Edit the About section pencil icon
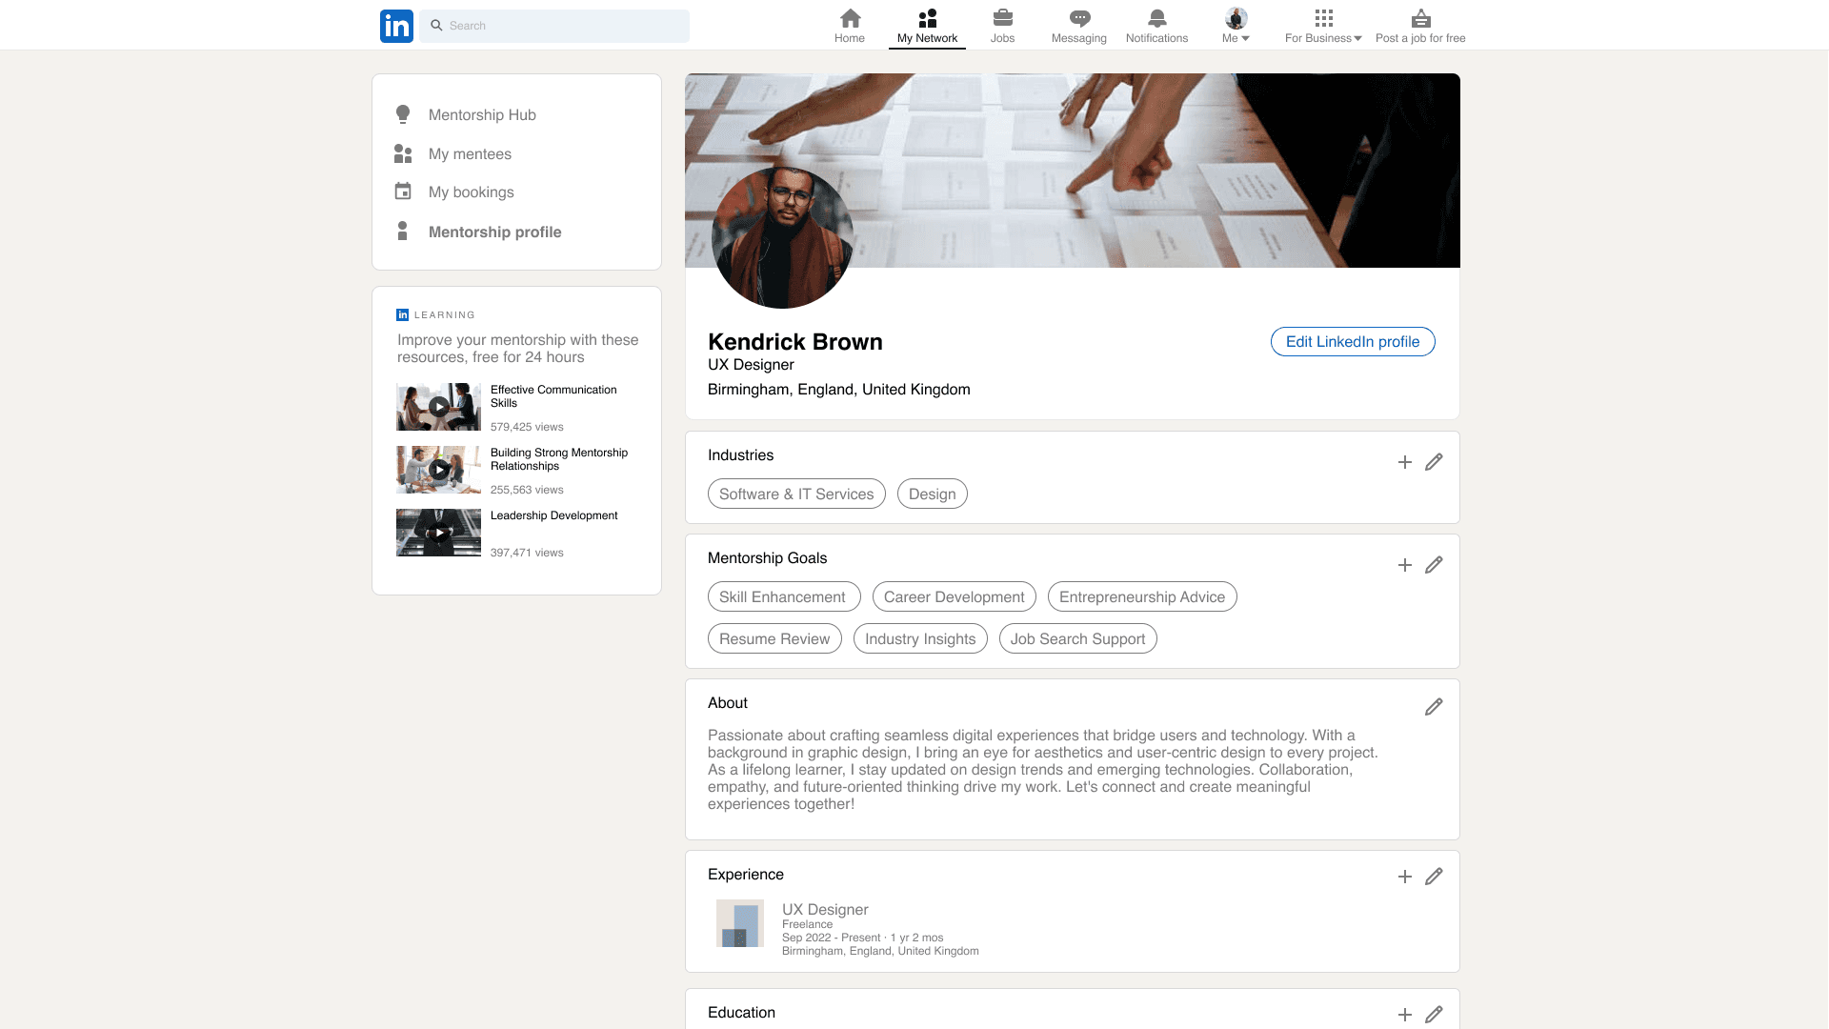Screen dimensions: 1829x1029 [x=1434, y=707]
